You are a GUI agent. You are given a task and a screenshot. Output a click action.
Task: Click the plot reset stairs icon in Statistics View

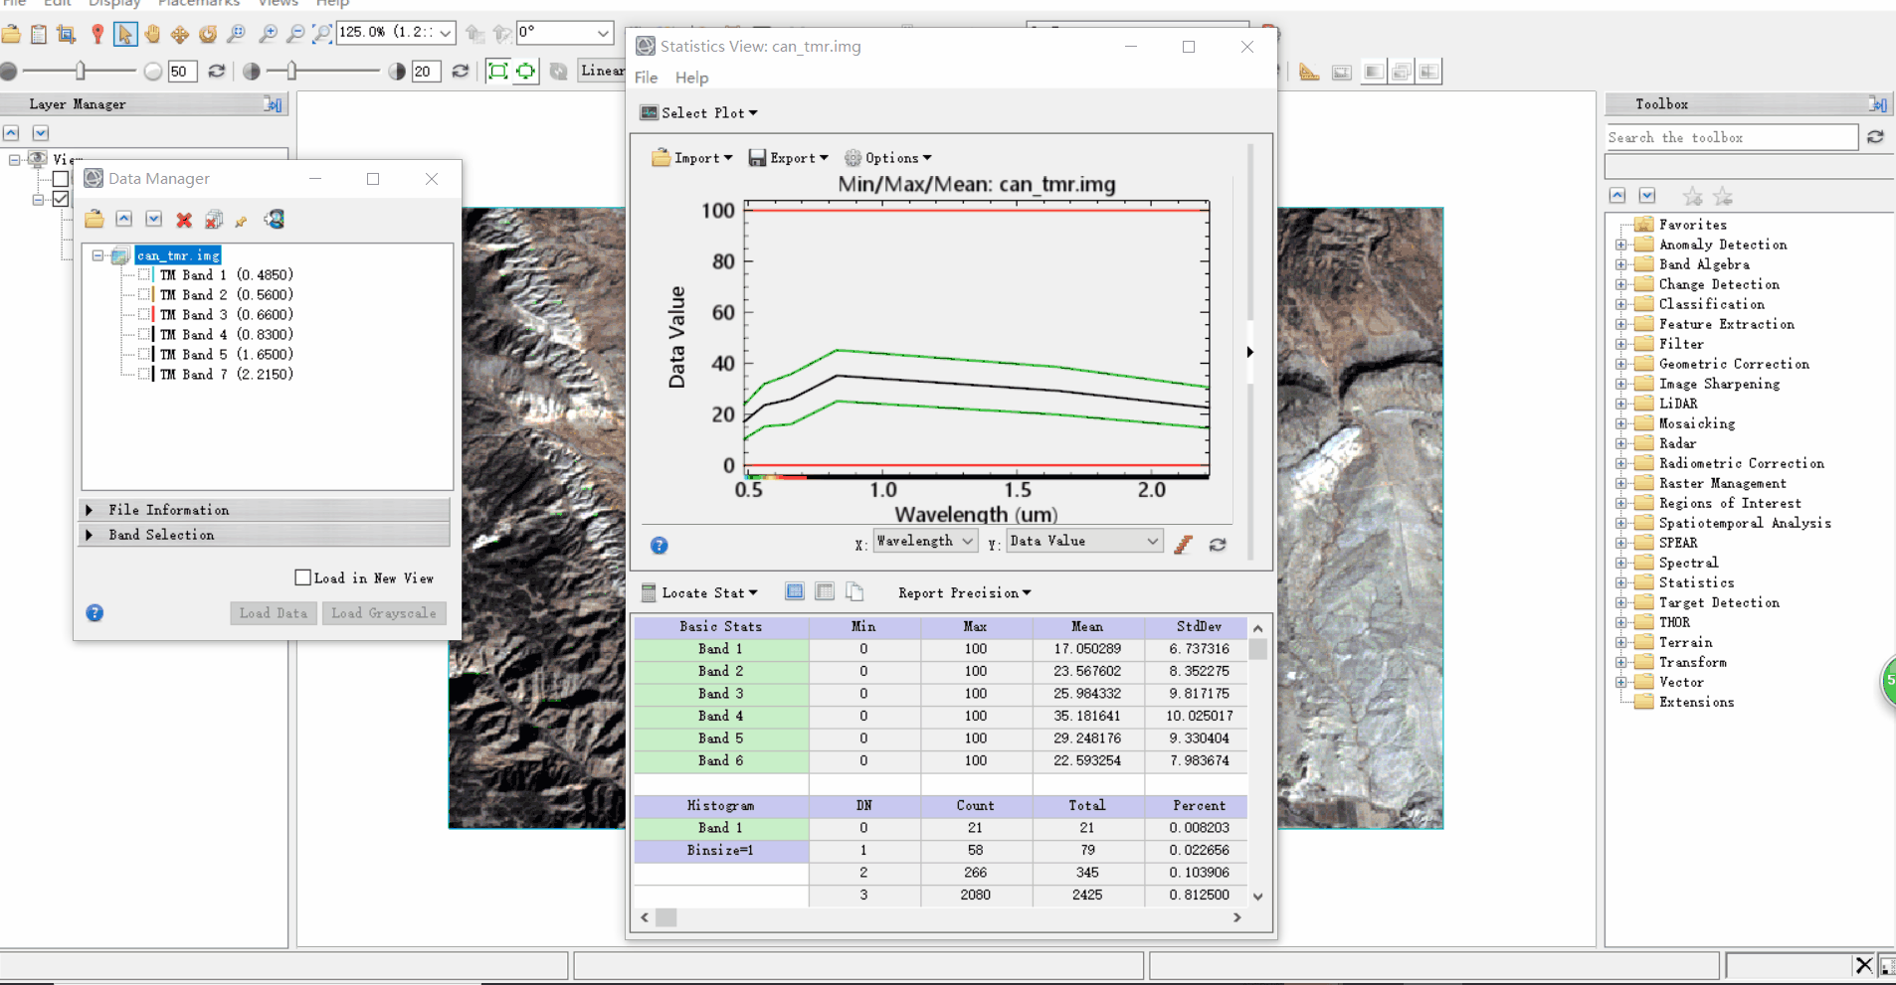coord(1184,544)
